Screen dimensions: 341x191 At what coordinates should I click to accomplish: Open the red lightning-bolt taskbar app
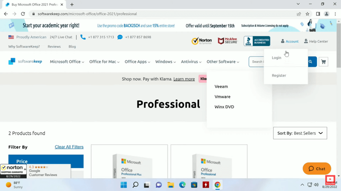(x=206, y=185)
